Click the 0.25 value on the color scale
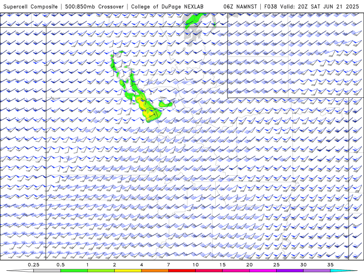Image resolution: width=364 pixels, height=273 pixels. click(34, 265)
